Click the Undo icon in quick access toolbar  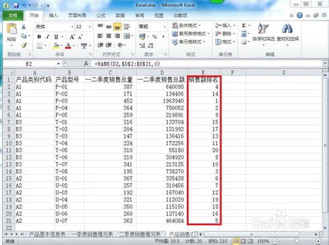tap(24, 5)
